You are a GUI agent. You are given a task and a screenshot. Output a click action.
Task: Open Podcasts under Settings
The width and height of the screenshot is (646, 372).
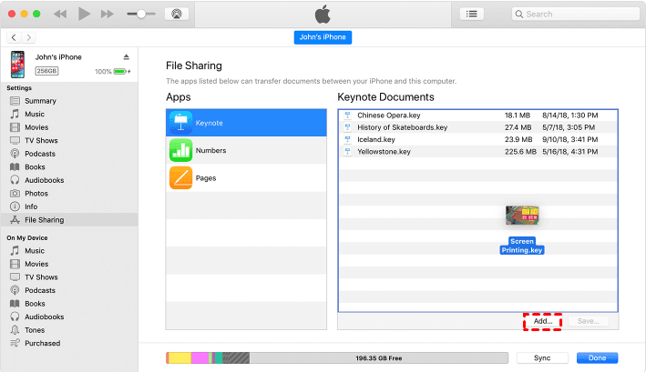(x=40, y=154)
